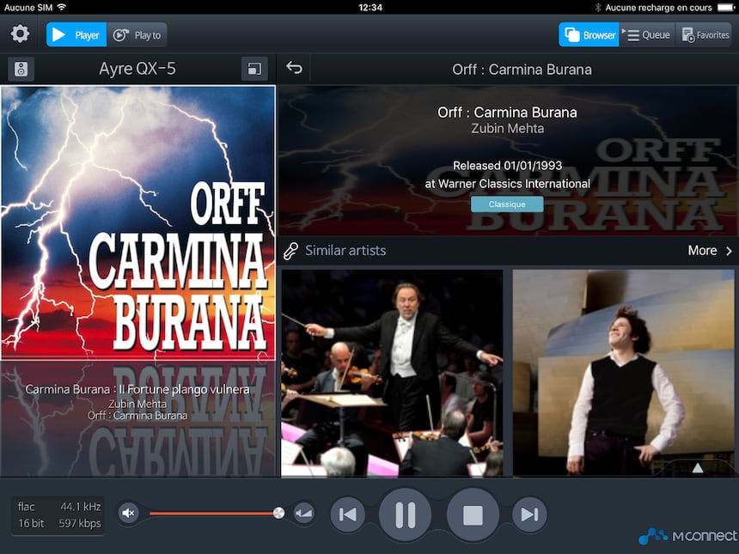Open the conductor with orchestra artist thumbnail

point(392,373)
